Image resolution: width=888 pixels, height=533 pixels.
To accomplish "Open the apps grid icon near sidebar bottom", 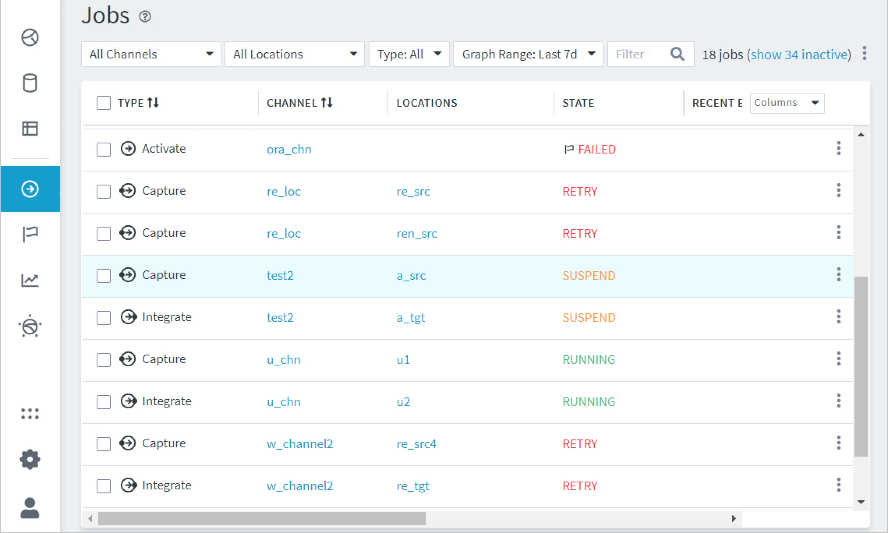I will (x=30, y=414).
